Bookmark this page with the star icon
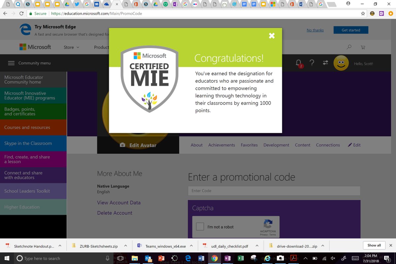The width and height of the screenshot is (396, 264). click(x=363, y=14)
